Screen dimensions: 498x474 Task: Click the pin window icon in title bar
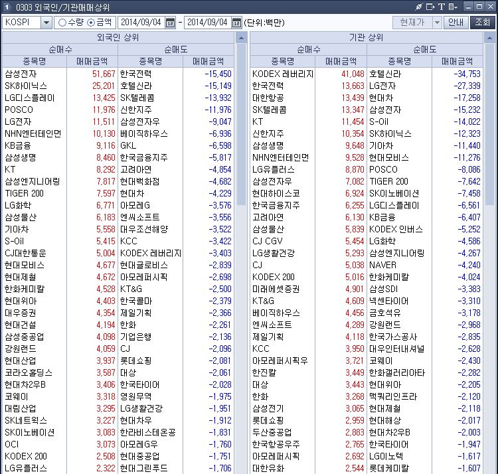tap(419, 7)
